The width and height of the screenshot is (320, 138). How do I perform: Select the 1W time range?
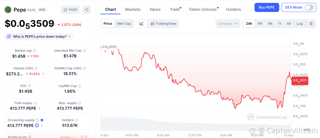click(x=260, y=24)
